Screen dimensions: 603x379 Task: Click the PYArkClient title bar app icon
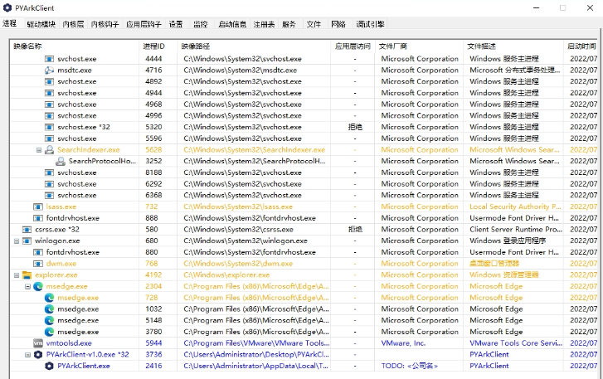tap(7, 7)
